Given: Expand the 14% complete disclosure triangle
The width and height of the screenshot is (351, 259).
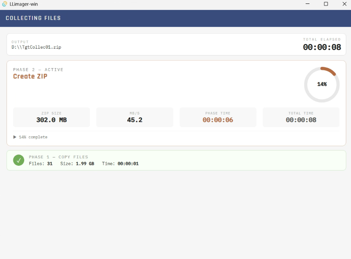Looking at the screenshot, I should pos(15,137).
